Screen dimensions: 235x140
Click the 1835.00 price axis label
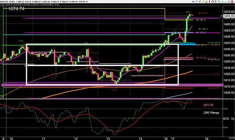pyautogui.click(x=229, y=55)
